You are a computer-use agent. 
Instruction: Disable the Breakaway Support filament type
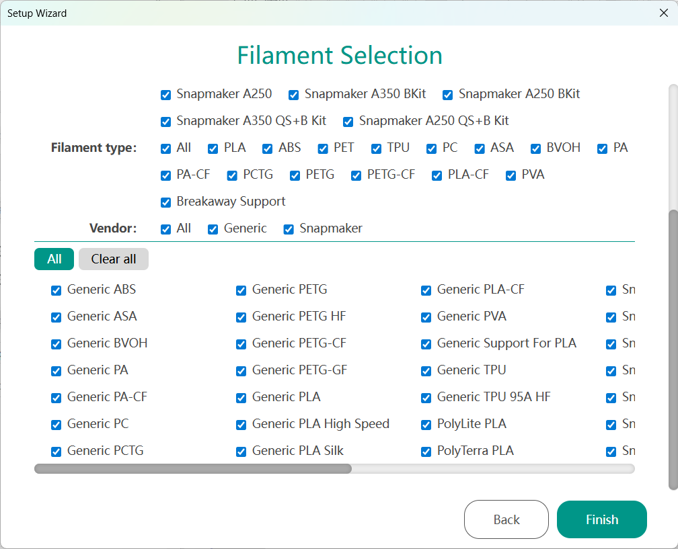[x=166, y=202]
